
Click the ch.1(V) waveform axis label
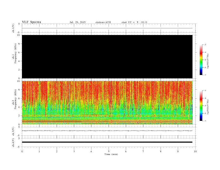[x=13, y=28]
